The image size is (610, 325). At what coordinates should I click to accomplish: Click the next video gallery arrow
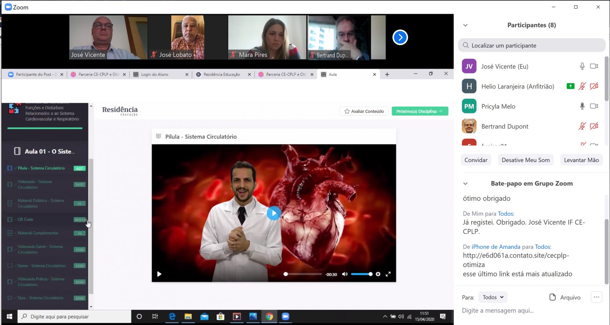400,38
